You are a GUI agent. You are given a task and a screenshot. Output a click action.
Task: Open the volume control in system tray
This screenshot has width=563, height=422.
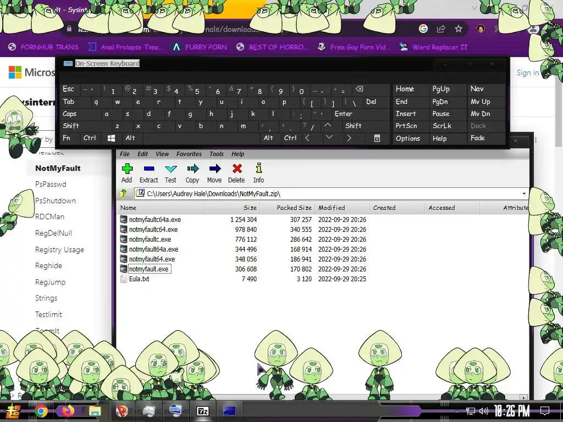(484, 411)
